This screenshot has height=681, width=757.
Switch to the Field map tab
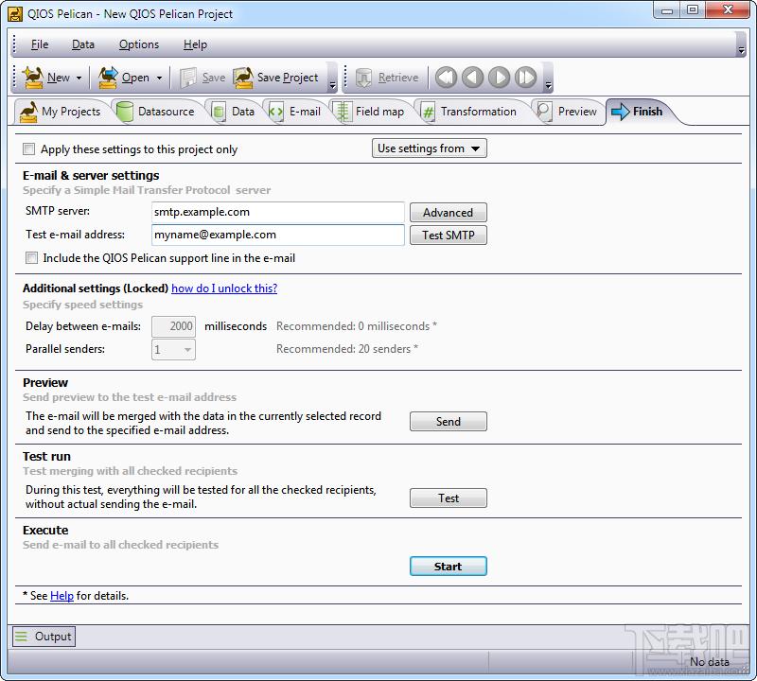[370, 112]
